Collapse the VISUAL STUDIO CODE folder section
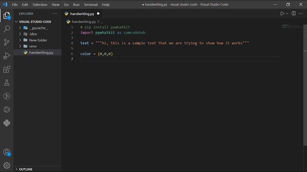The image size is (307, 172). 16,21
